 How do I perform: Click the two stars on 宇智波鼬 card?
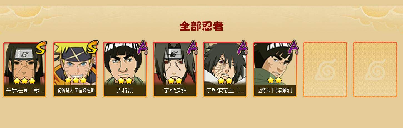(x=175, y=81)
